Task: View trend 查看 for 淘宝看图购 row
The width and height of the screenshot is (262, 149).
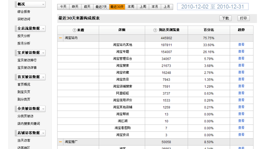Action: 241,128
